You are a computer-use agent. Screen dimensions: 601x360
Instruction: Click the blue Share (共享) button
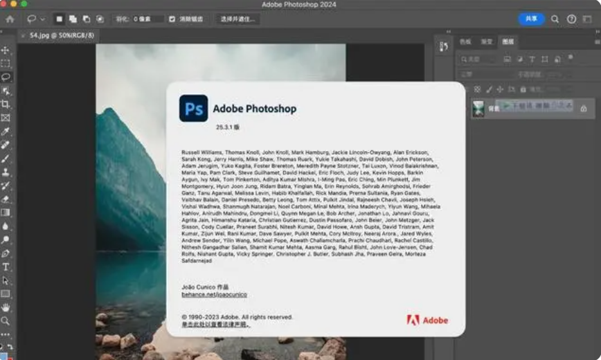(x=531, y=19)
